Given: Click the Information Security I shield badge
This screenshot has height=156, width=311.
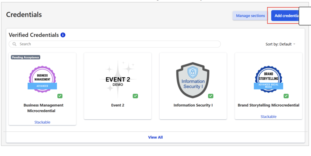Looking at the screenshot, I should tap(193, 80).
